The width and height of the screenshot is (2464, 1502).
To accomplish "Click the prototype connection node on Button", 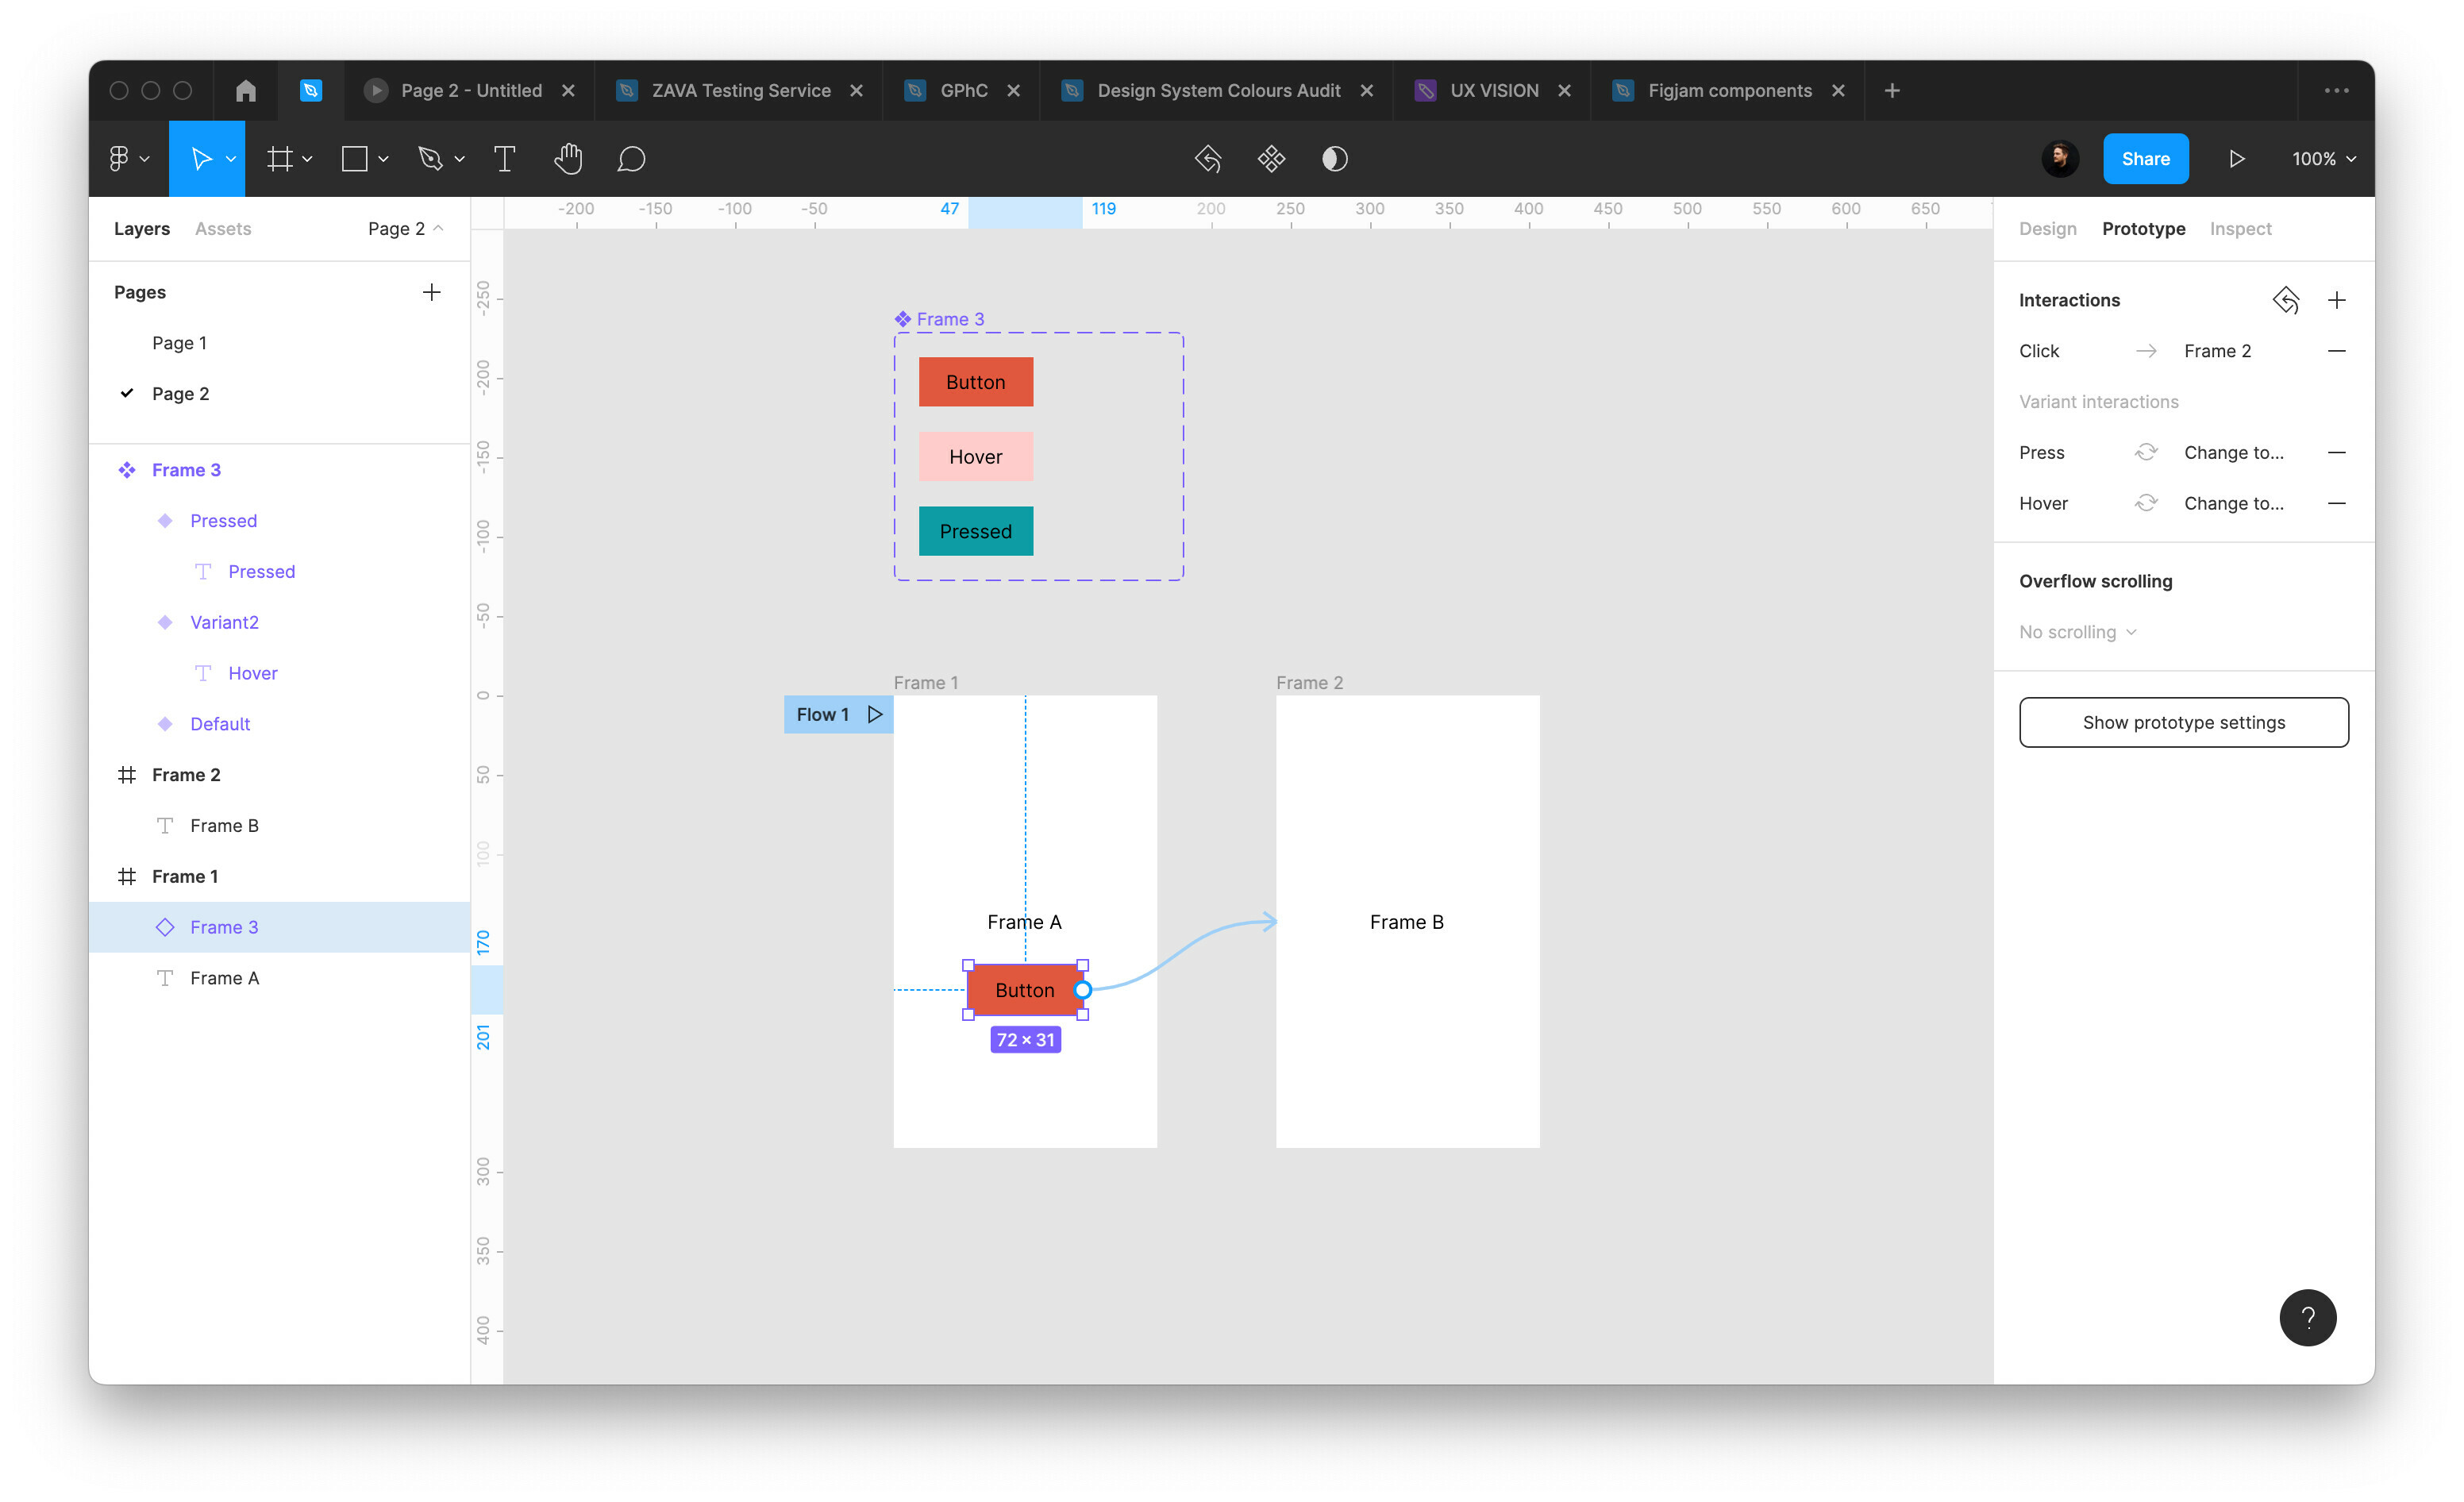I will tap(1083, 990).
